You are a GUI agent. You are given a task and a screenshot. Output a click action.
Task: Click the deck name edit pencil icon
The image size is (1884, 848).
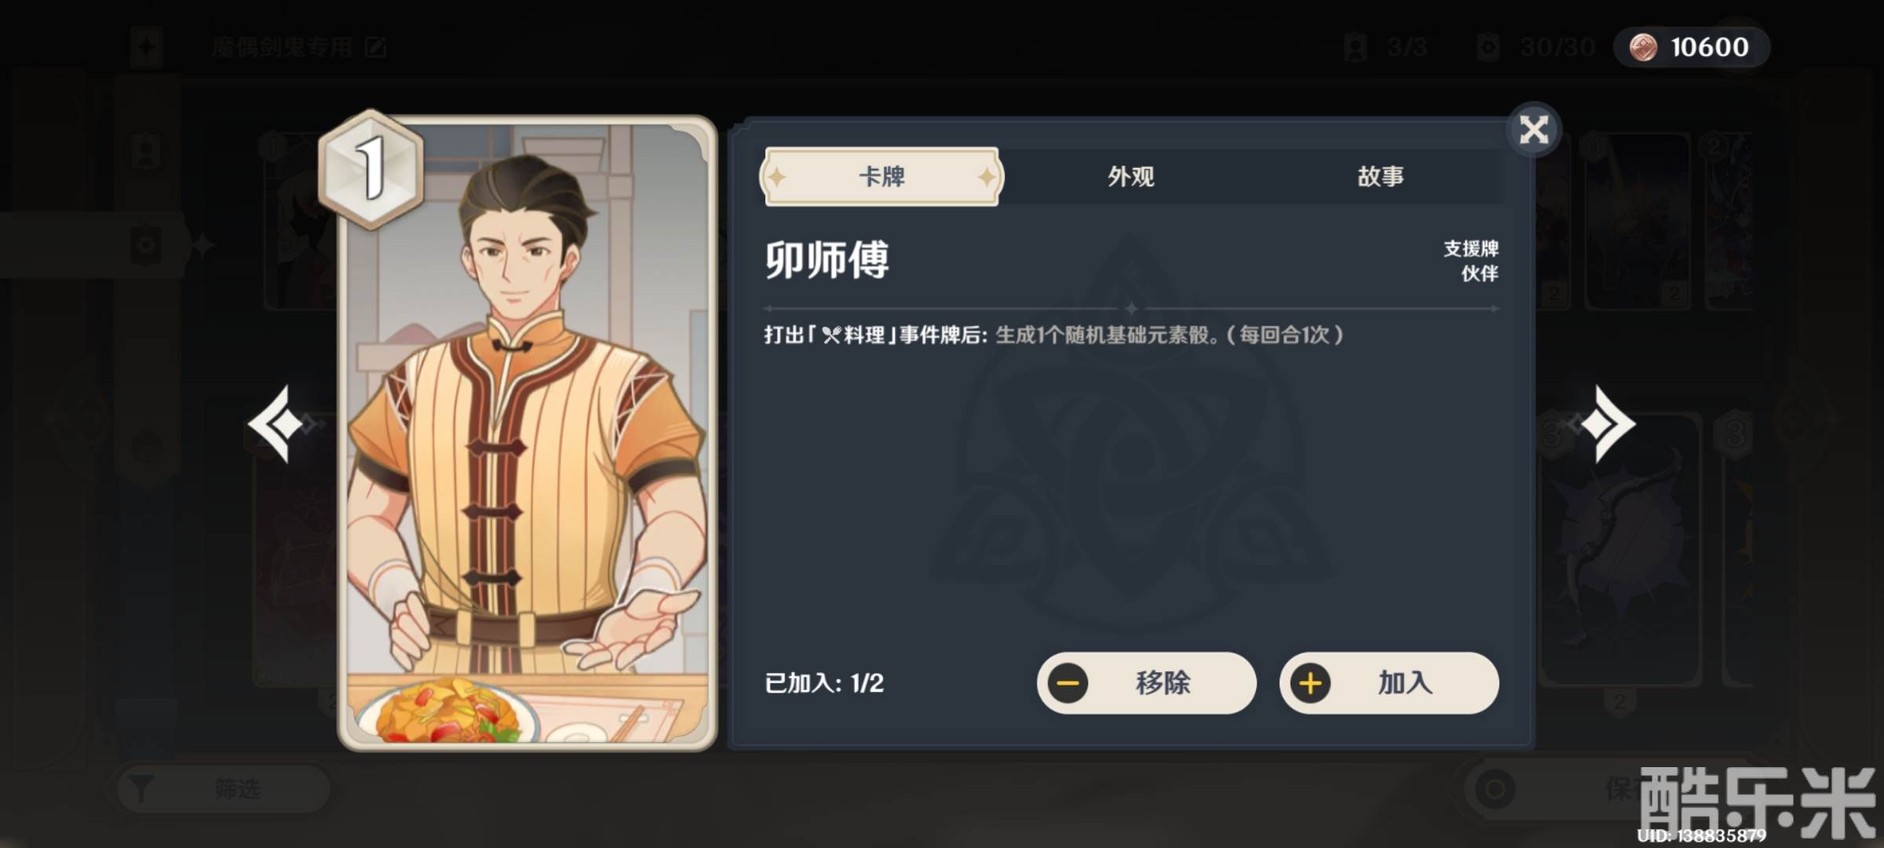click(x=376, y=47)
